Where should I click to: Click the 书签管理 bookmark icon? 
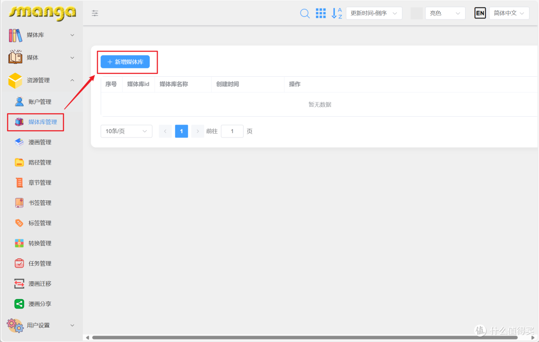tap(19, 203)
